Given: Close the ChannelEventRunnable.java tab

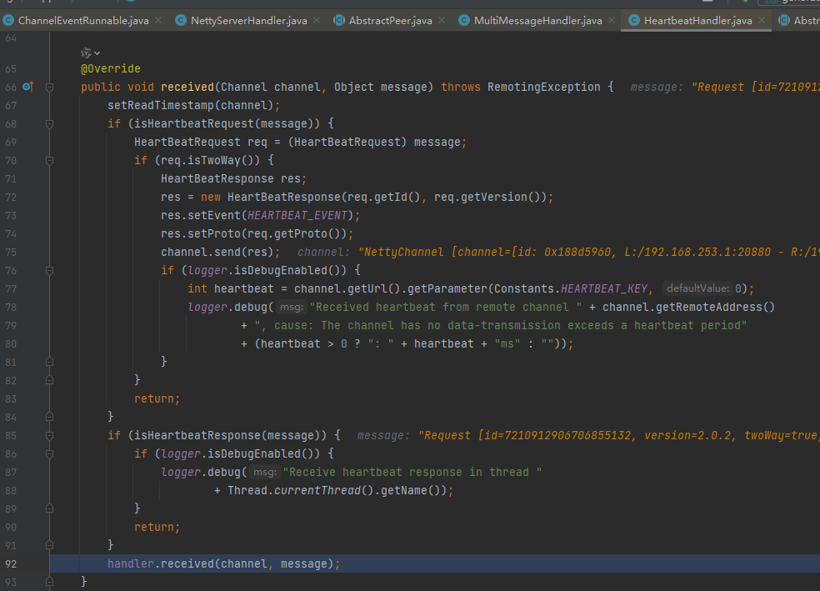Looking at the screenshot, I should [x=158, y=20].
